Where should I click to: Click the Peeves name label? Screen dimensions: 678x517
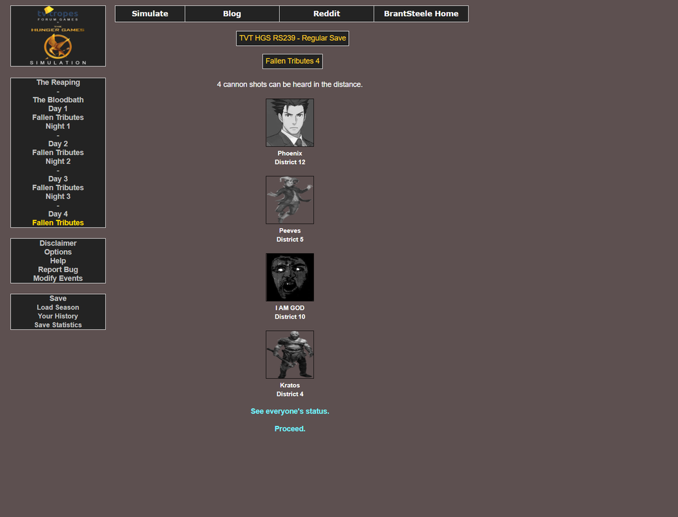(290, 231)
